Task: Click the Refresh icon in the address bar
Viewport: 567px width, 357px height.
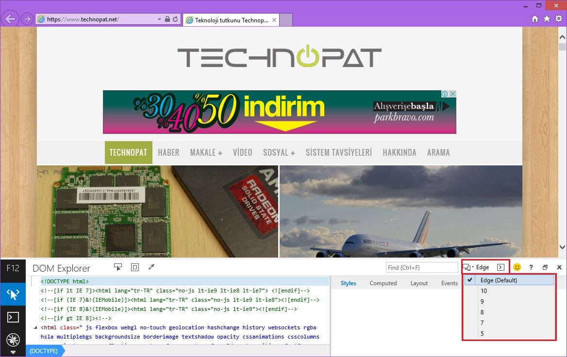Action: (175, 19)
